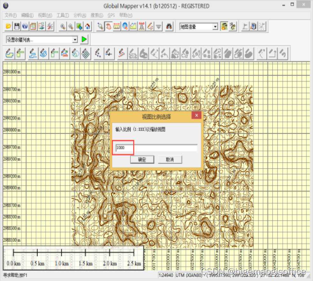313x281 pixels.
Task: Activate the Pan hand tool
Action: coord(108,26)
